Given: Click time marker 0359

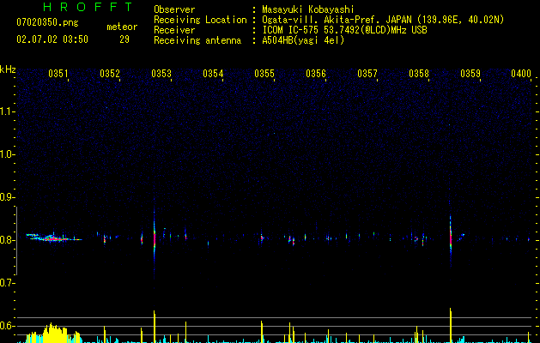Looking at the screenshot, I should click(x=470, y=74).
